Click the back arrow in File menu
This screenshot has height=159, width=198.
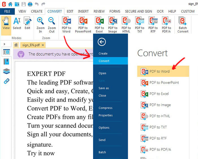(102, 42)
